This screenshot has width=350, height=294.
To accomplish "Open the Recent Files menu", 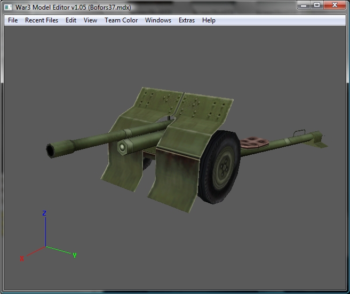I will pos(42,20).
